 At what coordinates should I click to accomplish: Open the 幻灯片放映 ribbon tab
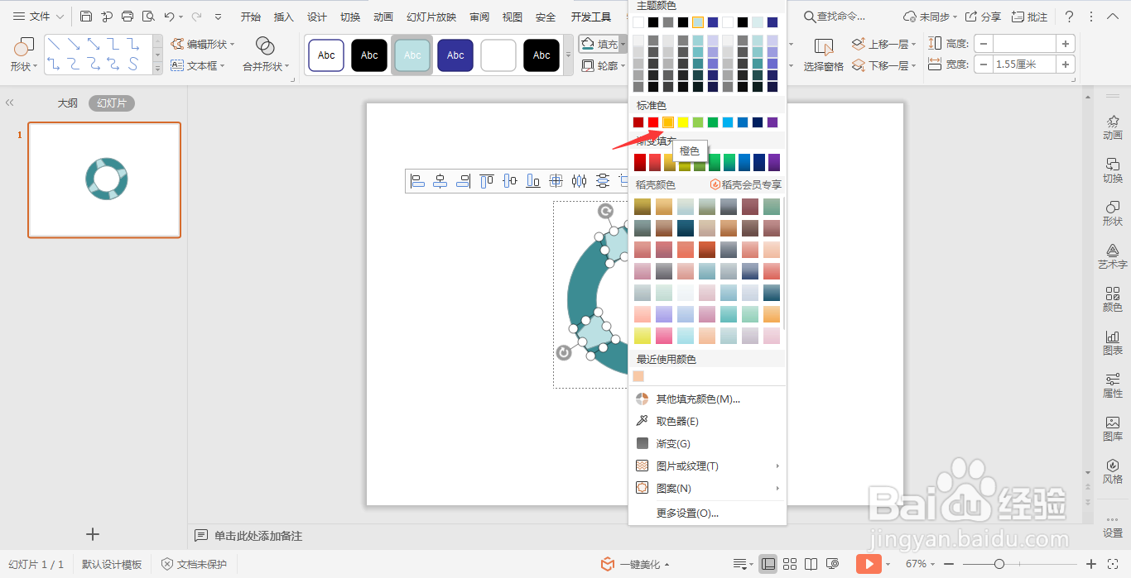[x=431, y=17]
